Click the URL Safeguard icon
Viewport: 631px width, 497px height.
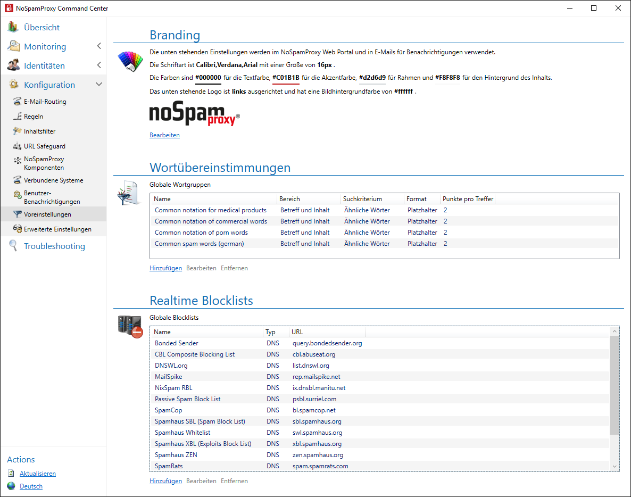tap(18, 146)
